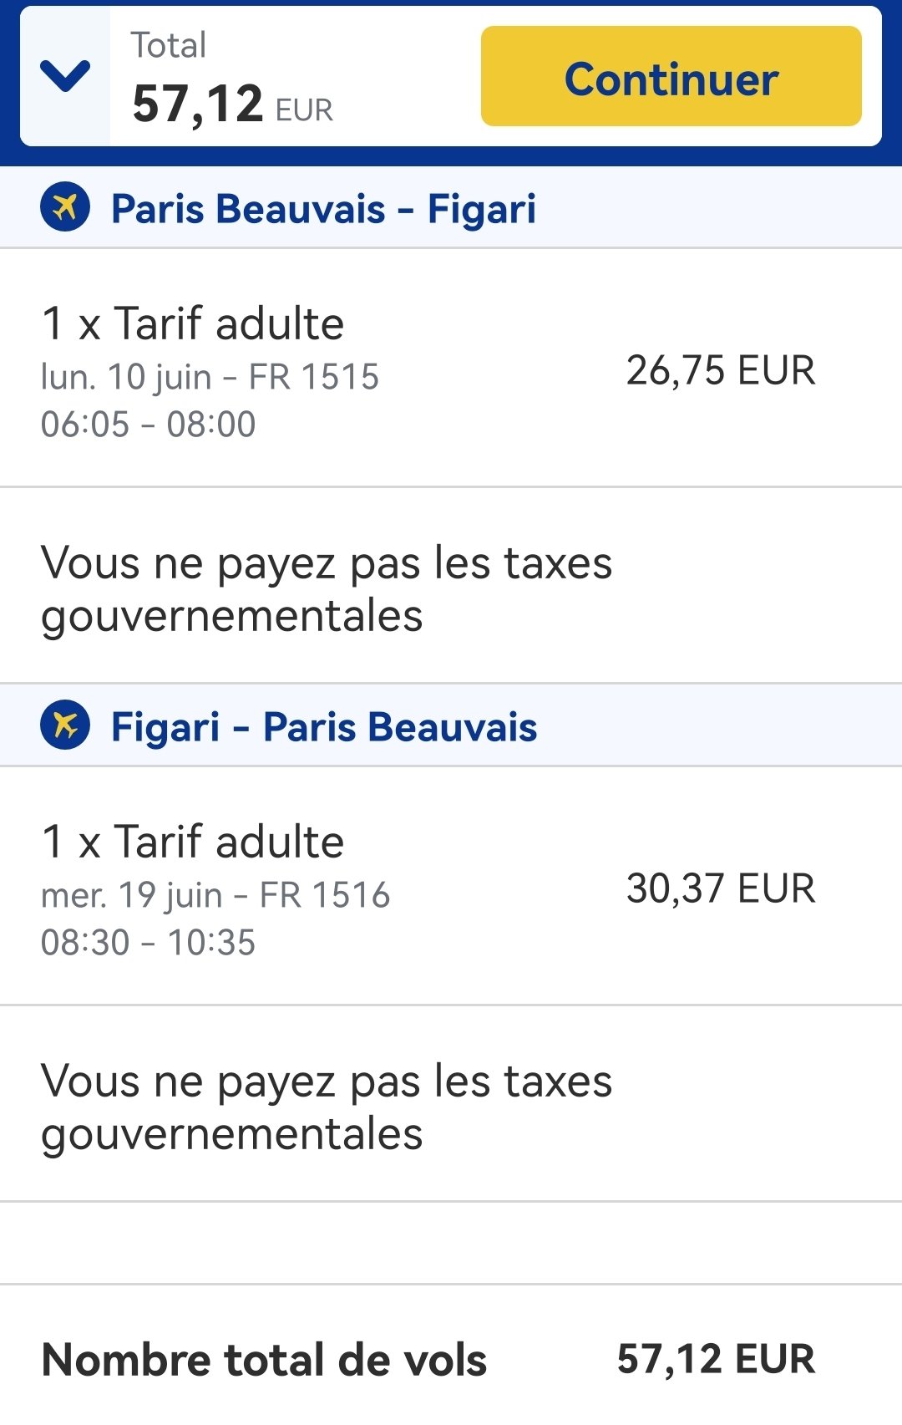Image resolution: width=902 pixels, height=1425 pixels.
Task: Tap the outbound time 06:05 - 08:00
Action: (x=149, y=425)
